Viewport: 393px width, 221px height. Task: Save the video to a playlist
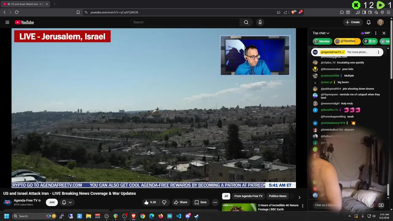tap(200, 202)
